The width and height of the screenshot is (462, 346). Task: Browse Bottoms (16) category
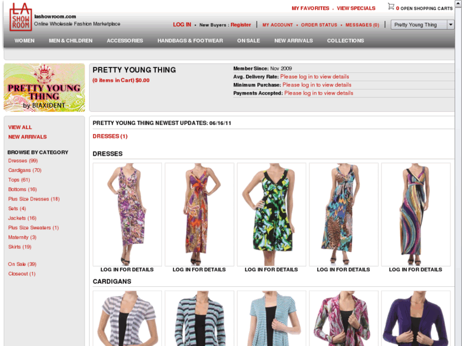point(22,189)
